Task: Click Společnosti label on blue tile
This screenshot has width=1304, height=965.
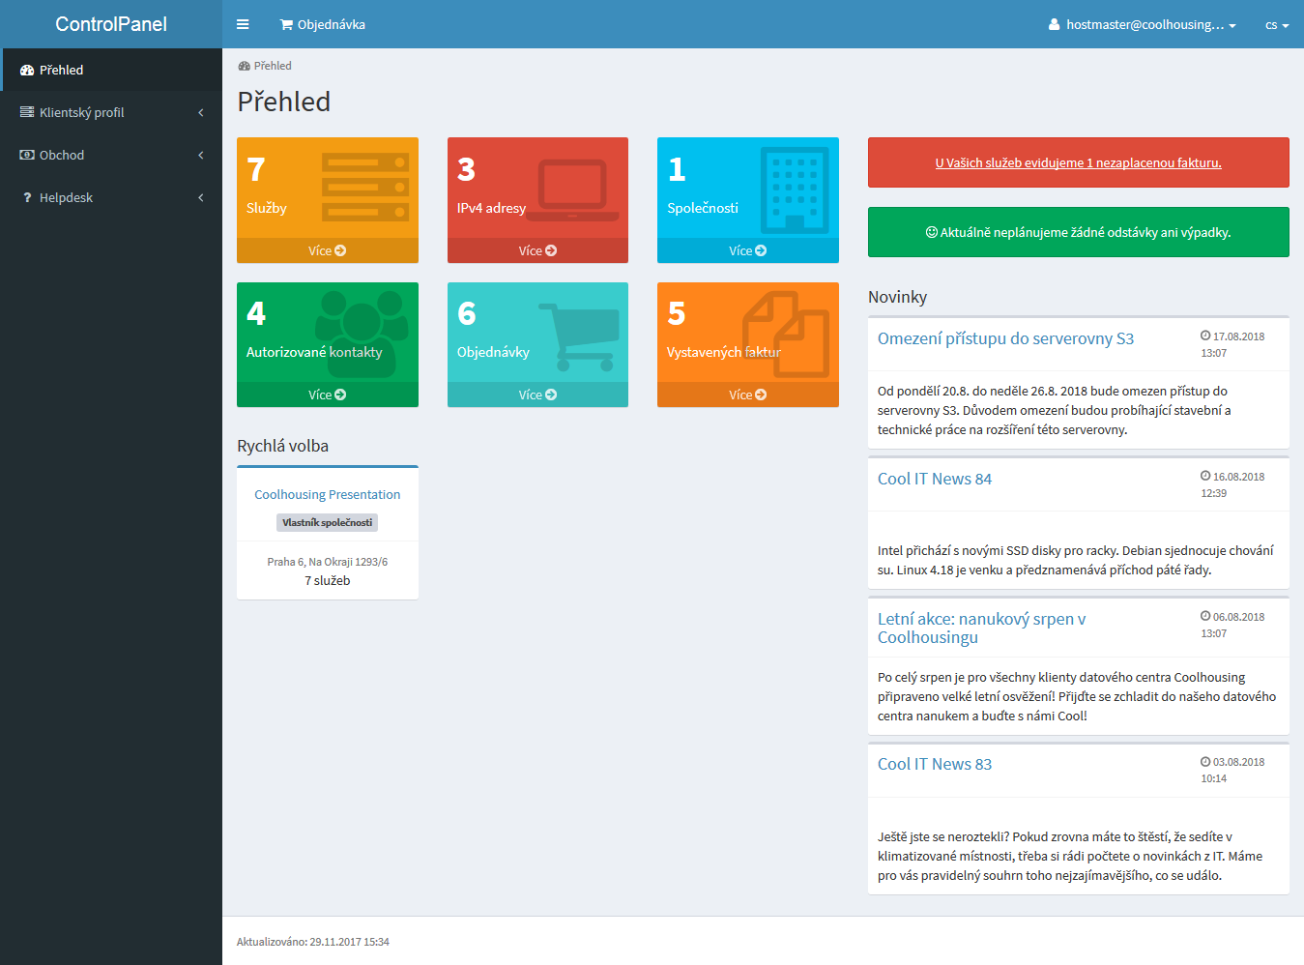Action: [x=703, y=208]
